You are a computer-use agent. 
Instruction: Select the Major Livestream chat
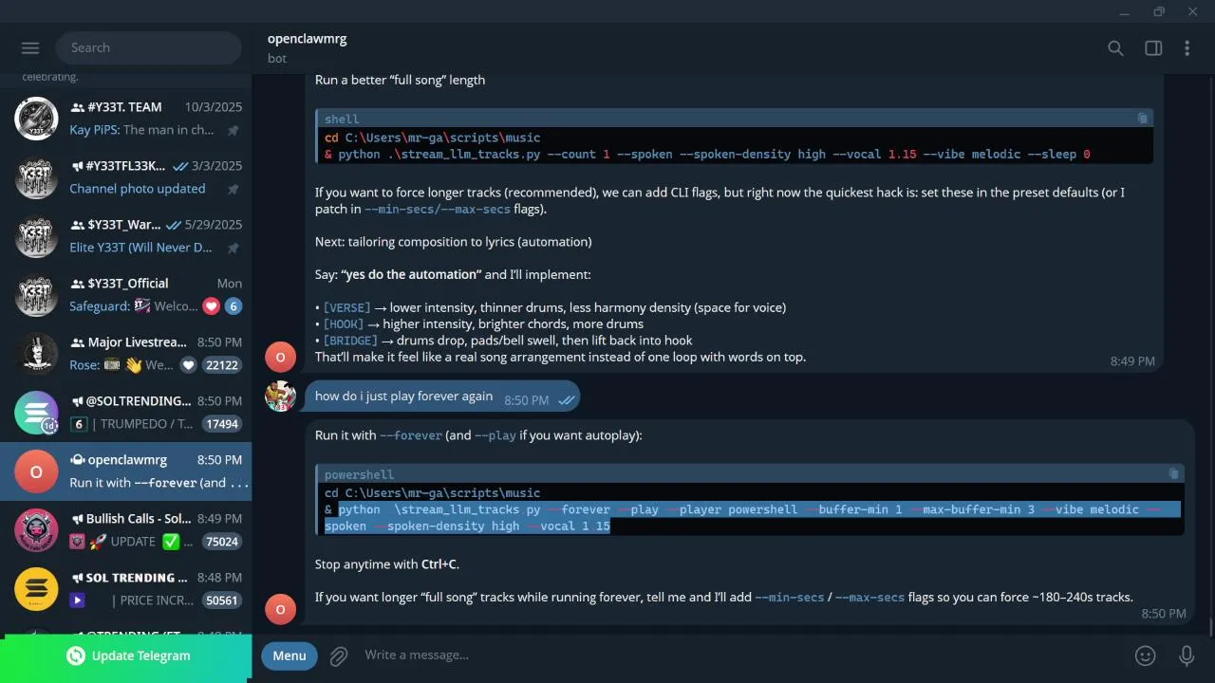pyautogui.click(x=126, y=354)
